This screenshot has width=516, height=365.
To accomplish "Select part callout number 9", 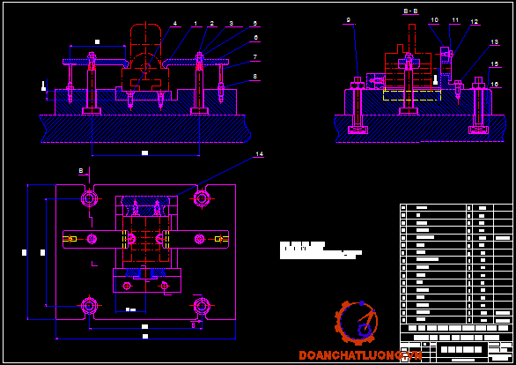I will [348, 20].
